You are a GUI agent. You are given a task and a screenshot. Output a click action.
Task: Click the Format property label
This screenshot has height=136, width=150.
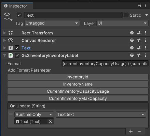pyautogui.click(x=14, y=64)
